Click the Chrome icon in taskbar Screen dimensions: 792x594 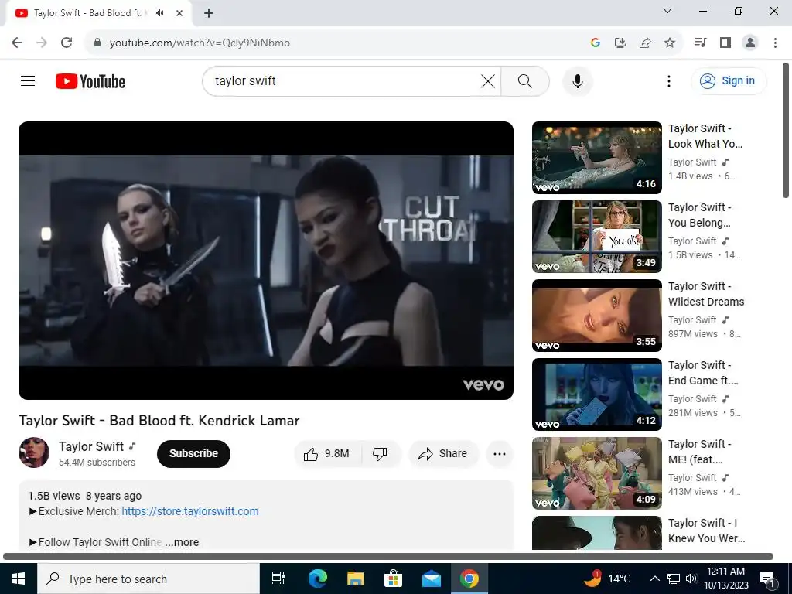tap(469, 579)
